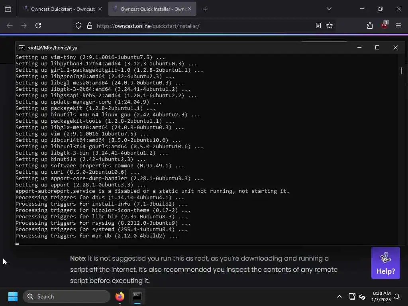Open Firefox from the taskbar
408x306 pixels.
[120, 296]
